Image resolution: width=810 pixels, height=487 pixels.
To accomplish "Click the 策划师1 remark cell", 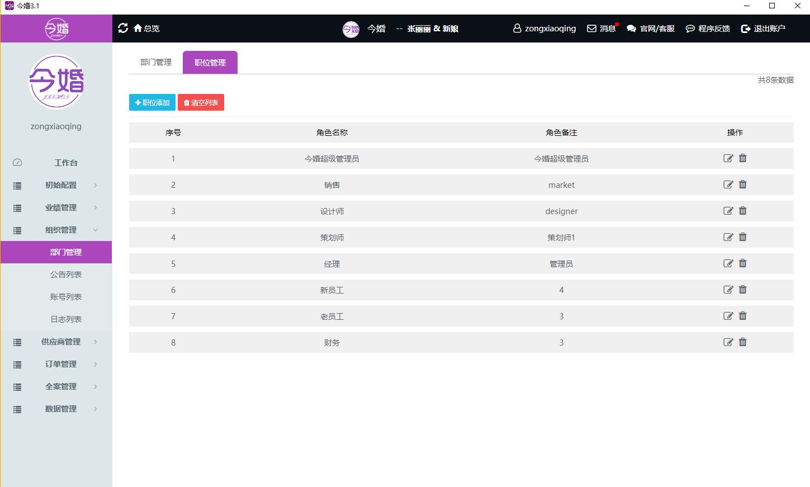I will (x=561, y=238).
